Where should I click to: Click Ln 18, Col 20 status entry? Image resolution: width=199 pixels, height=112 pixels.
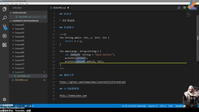134,106
